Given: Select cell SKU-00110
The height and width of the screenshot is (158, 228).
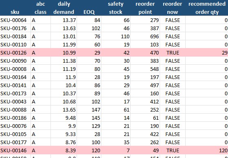Looking at the screenshot, I should pyautogui.click(x=15, y=44).
